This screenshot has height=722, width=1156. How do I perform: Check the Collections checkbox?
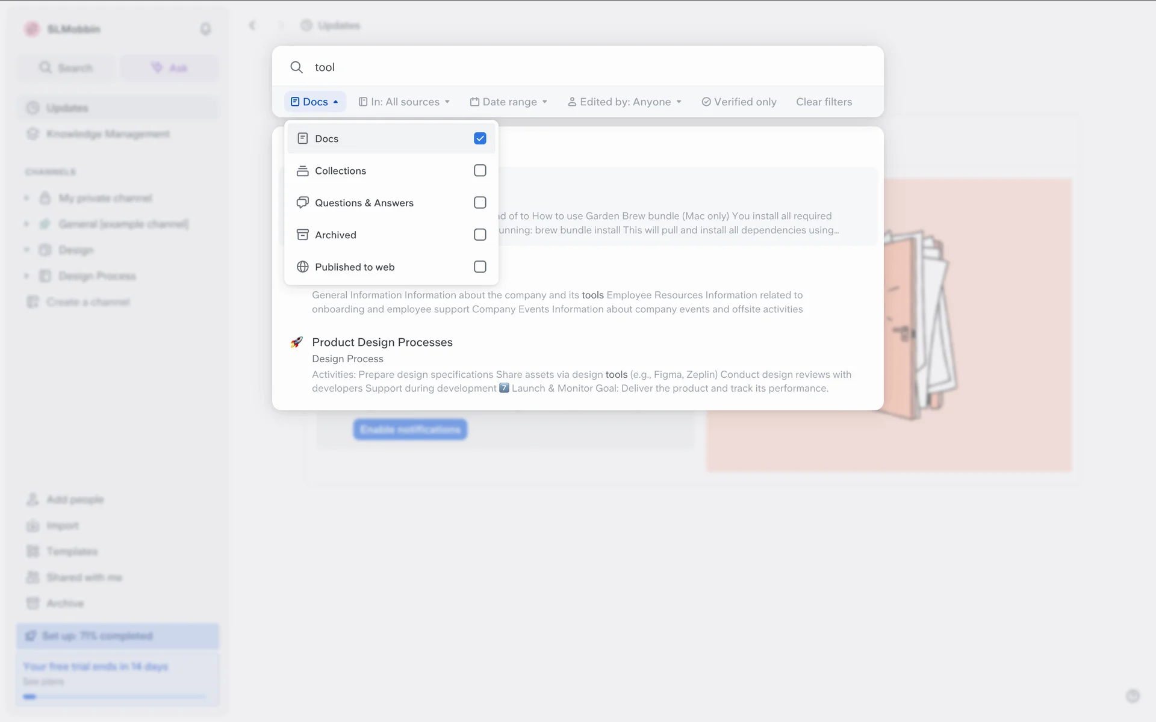click(x=480, y=171)
